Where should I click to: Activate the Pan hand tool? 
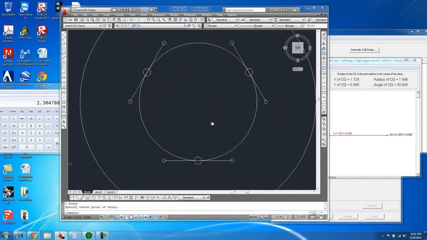pyautogui.click(x=148, y=20)
